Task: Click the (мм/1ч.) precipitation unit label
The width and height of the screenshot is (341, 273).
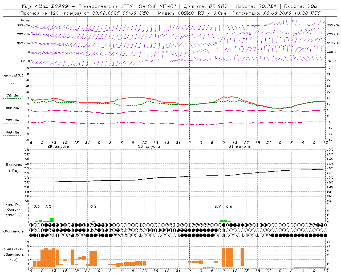Action: 14,215
